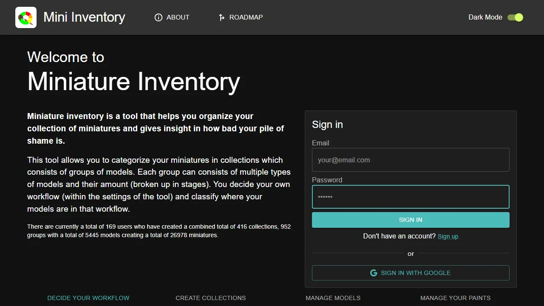Open MANAGE YOUR PAINTS
This screenshot has height=306, width=544.
(x=455, y=298)
